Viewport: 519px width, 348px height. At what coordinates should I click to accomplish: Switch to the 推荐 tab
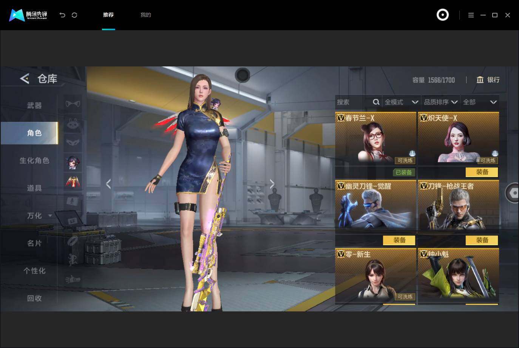108,15
